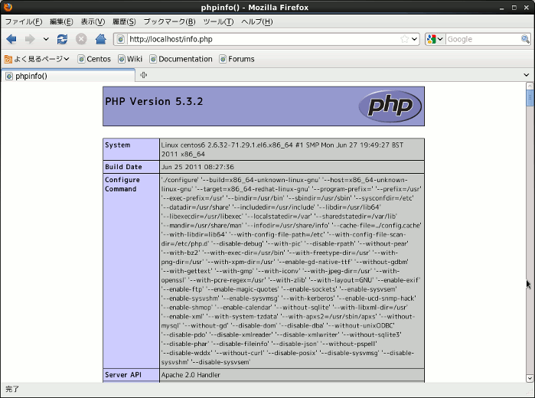535x398 pixels.
Task: Open the Google search engine selector
Action: pos(434,39)
